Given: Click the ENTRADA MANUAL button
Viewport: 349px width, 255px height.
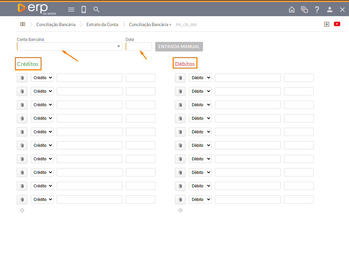Looking at the screenshot, I should (179, 47).
